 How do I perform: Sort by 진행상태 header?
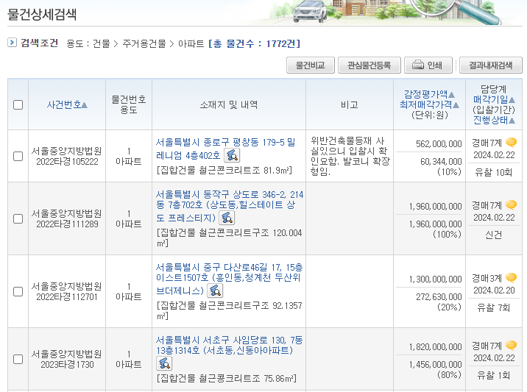[x=494, y=121]
